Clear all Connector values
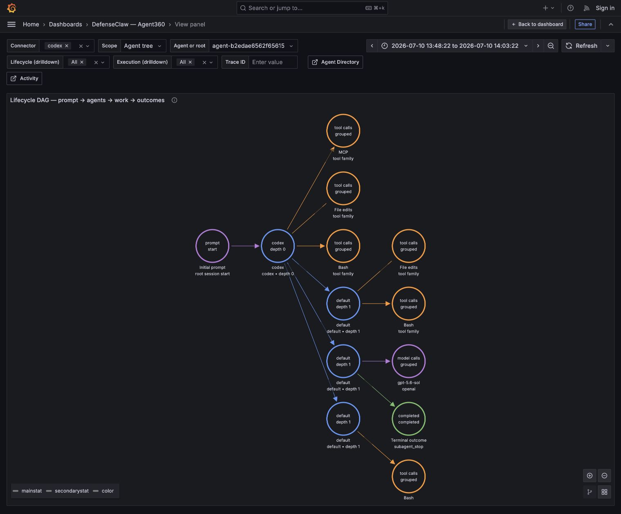Image resolution: width=621 pixels, height=514 pixels. (81, 46)
